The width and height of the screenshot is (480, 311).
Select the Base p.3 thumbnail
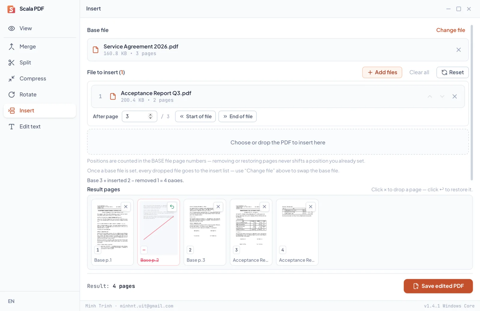point(205,232)
